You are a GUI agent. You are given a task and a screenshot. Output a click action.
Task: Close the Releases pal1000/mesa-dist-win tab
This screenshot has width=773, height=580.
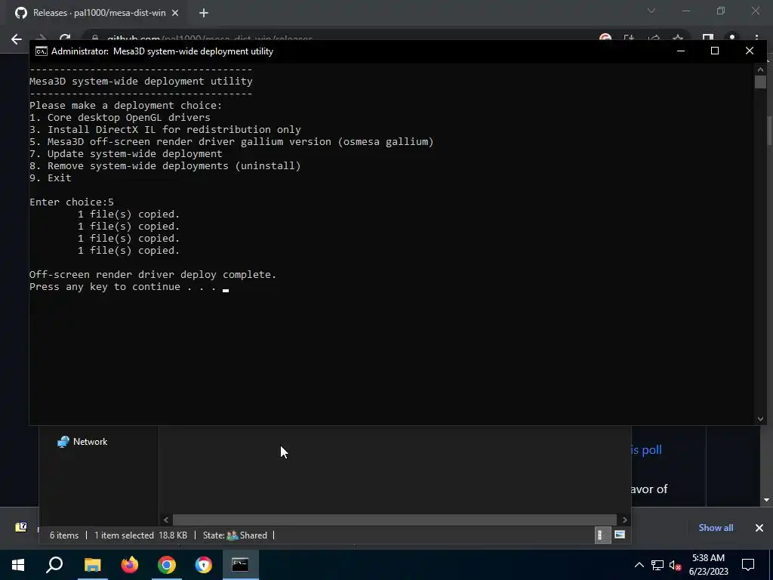[x=175, y=13]
